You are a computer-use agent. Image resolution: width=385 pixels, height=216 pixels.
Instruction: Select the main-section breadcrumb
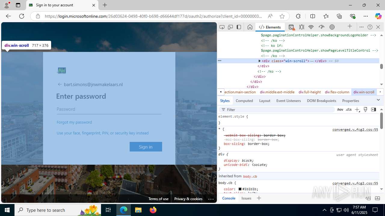click(240, 92)
